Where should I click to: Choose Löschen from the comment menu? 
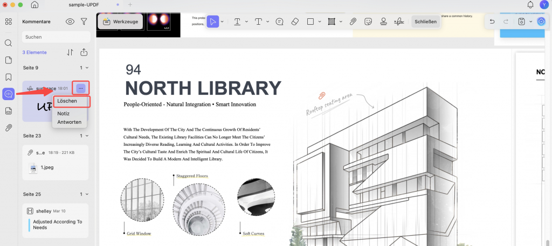[x=67, y=101]
